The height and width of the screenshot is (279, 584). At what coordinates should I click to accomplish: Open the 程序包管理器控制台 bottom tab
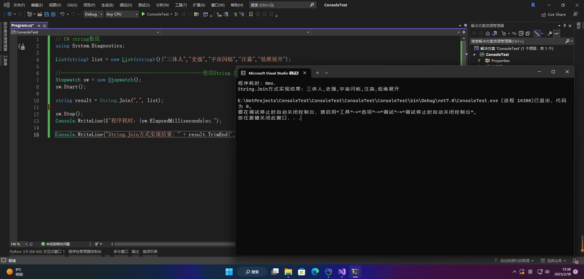85,252
